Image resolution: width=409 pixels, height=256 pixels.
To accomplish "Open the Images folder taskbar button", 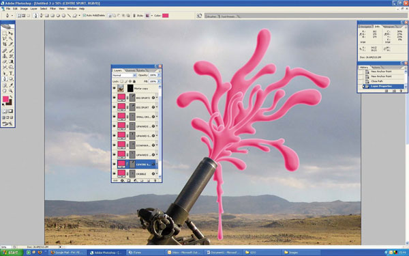I will (x=301, y=253).
